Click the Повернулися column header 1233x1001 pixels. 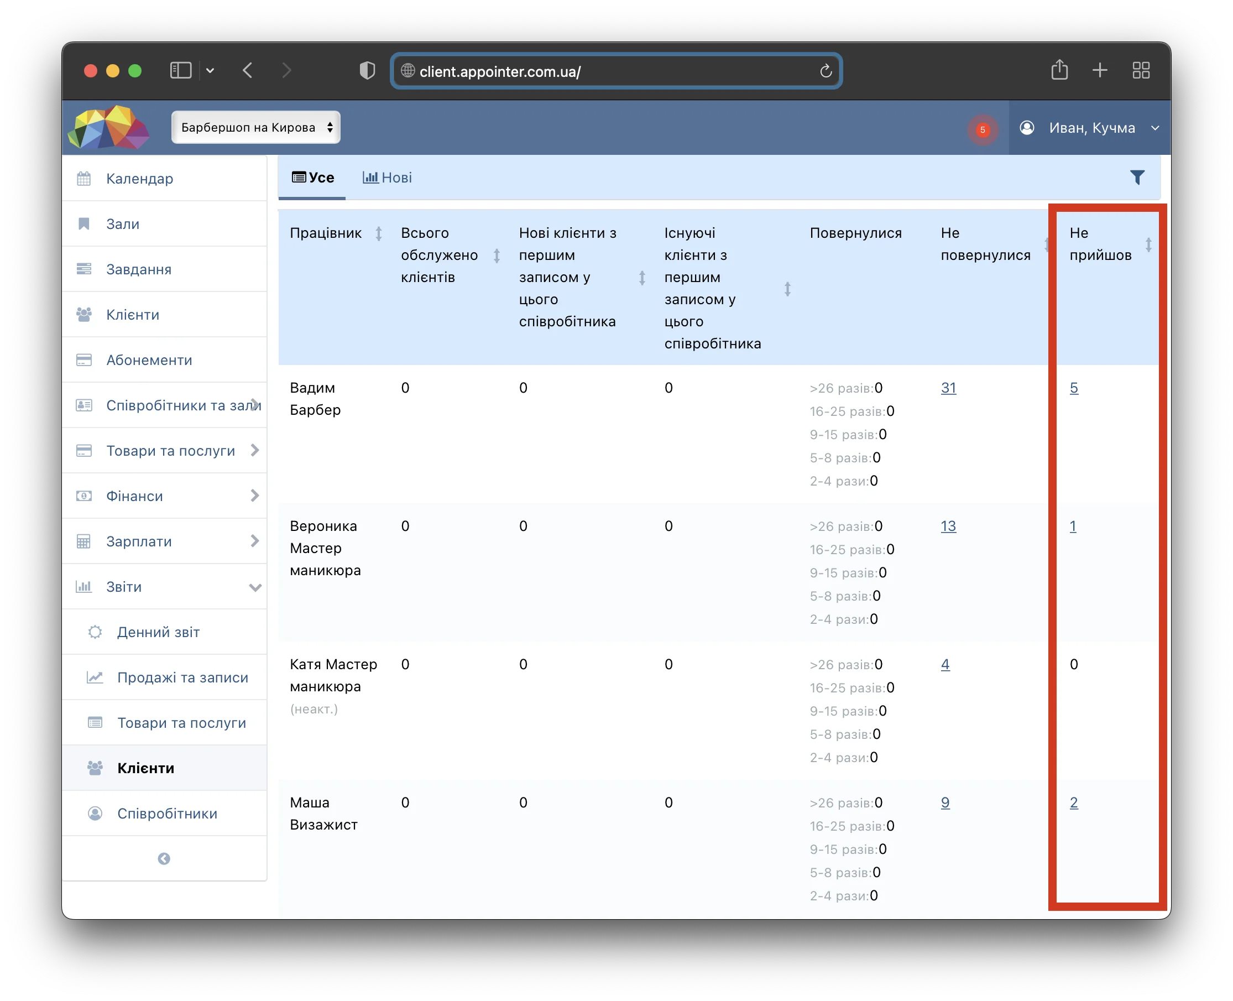click(855, 233)
